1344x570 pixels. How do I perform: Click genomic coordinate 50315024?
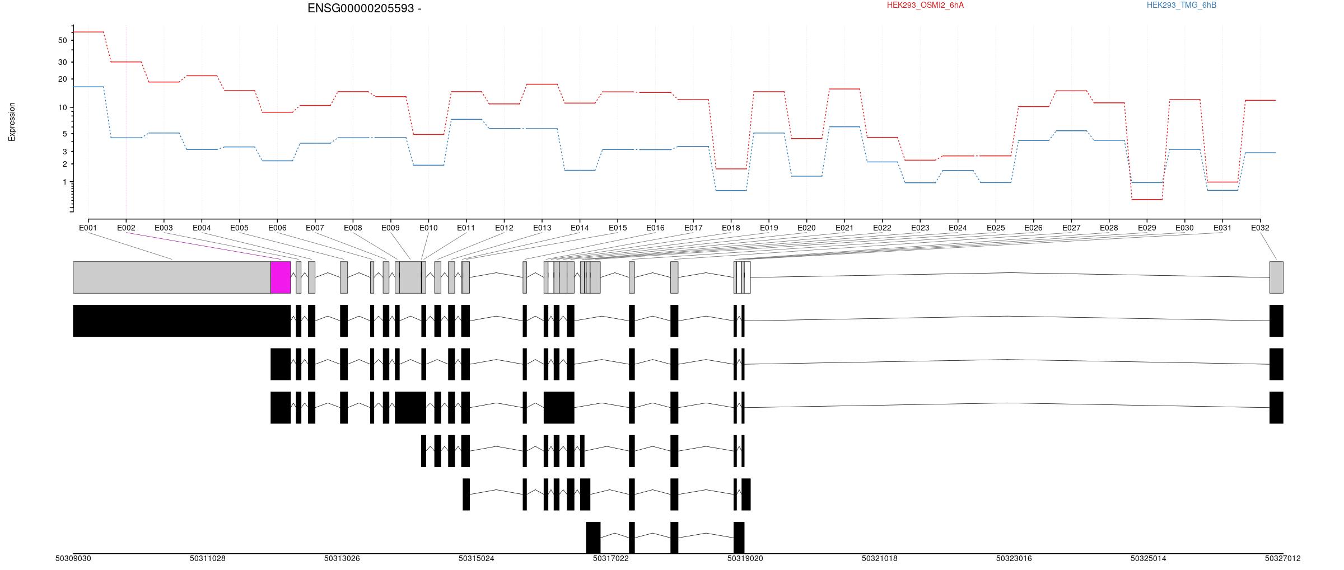coord(476,558)
